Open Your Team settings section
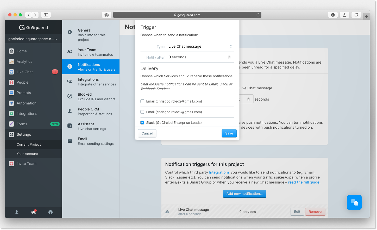The image size is (377, 230). [91, 52]
